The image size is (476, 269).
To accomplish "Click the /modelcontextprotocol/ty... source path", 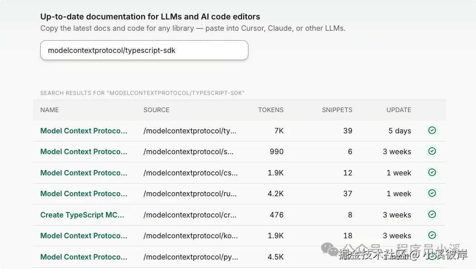I will point(190,131).
